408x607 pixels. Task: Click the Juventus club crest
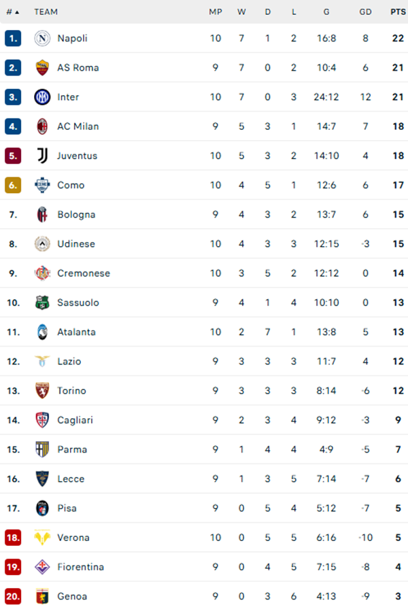(39, 156)
